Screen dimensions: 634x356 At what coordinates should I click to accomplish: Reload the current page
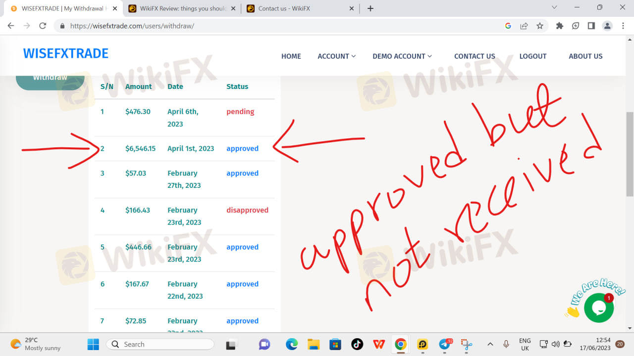click(x=43, y=26)
